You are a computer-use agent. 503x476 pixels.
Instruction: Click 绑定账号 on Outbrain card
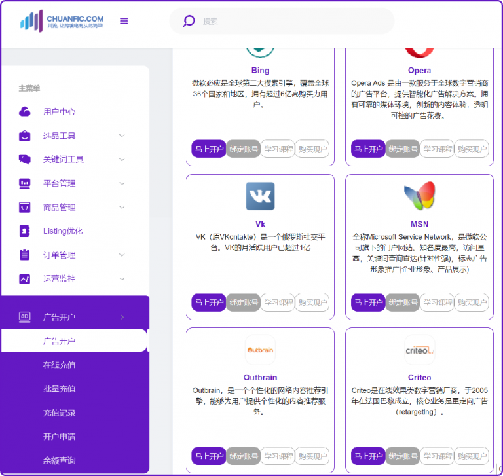coord(243,456)
